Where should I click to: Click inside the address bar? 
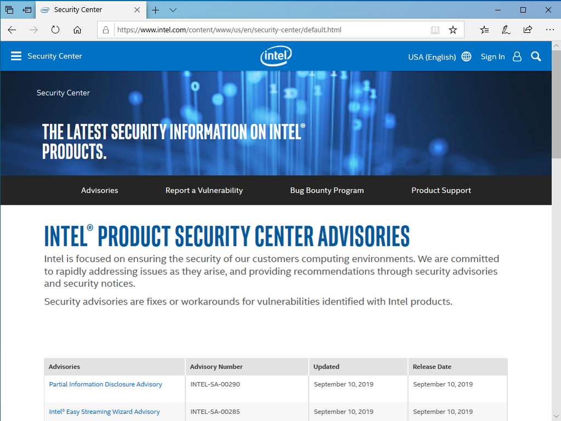pos(247,30)
